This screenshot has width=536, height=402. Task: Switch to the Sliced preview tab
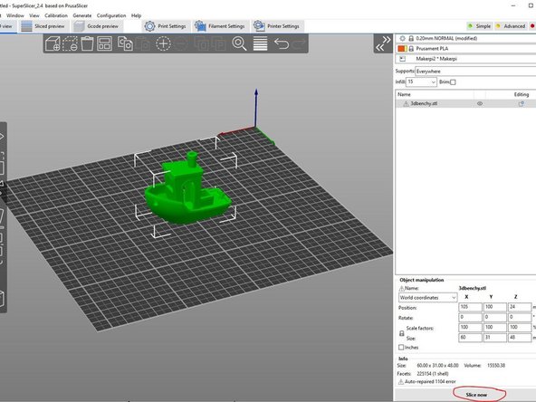click(43, 26)
